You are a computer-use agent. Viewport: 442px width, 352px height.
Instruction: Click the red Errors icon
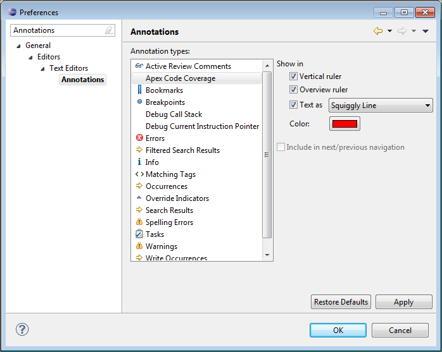[x=139, y=138]
